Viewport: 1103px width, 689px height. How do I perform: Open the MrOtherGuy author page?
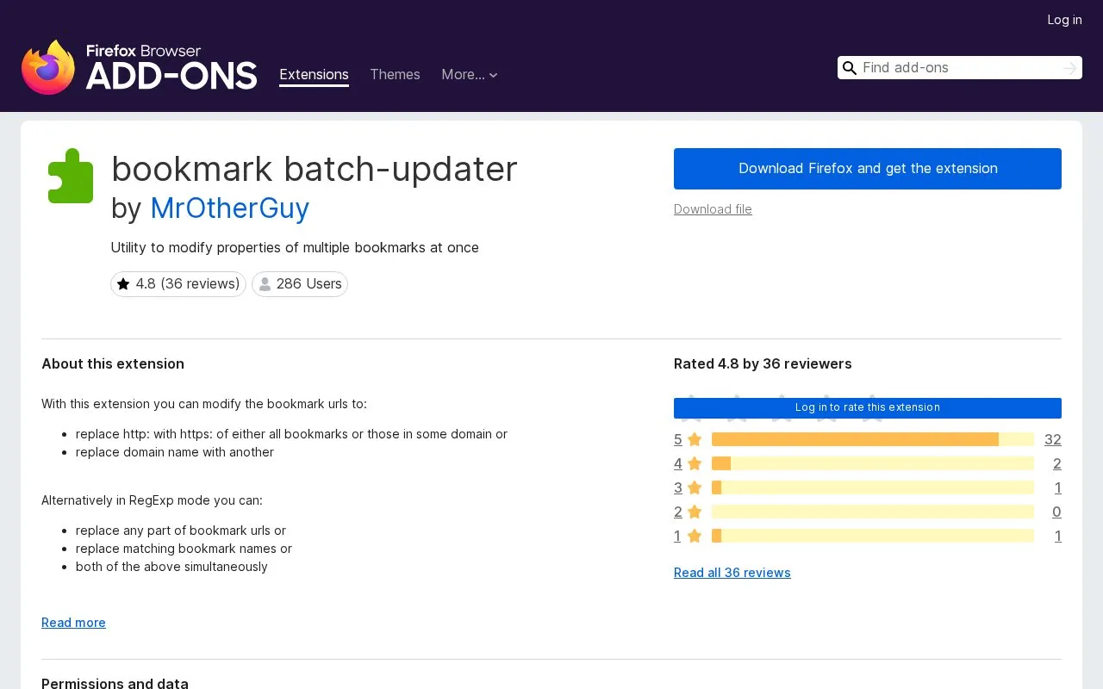point(229,208)
